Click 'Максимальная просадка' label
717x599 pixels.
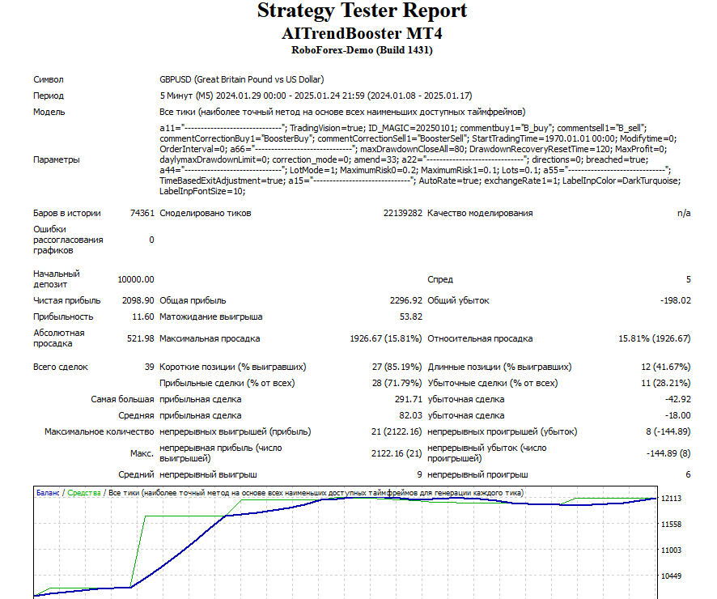point(210,339)
